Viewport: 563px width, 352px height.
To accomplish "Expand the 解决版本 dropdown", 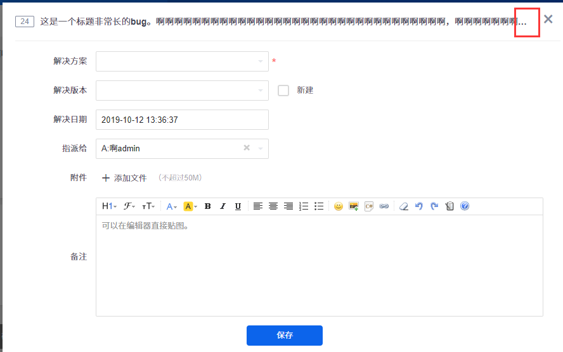I will pos(183,91).
